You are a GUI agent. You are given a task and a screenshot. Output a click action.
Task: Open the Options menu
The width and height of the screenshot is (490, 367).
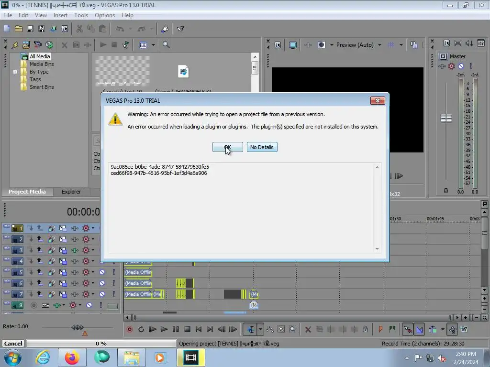pyautogui.click(x=105, y=15)
